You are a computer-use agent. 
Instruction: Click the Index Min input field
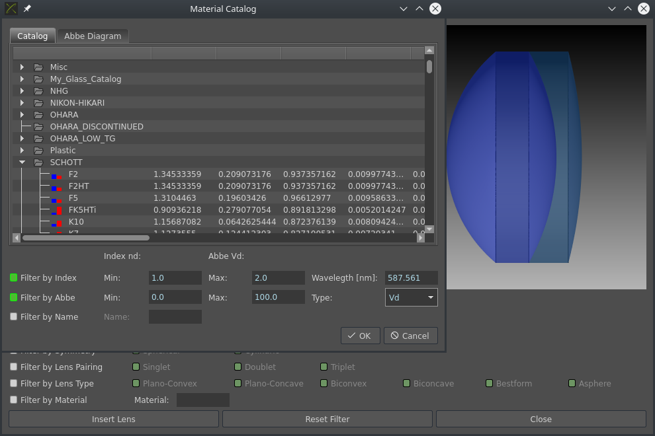[x=175, y=278]
